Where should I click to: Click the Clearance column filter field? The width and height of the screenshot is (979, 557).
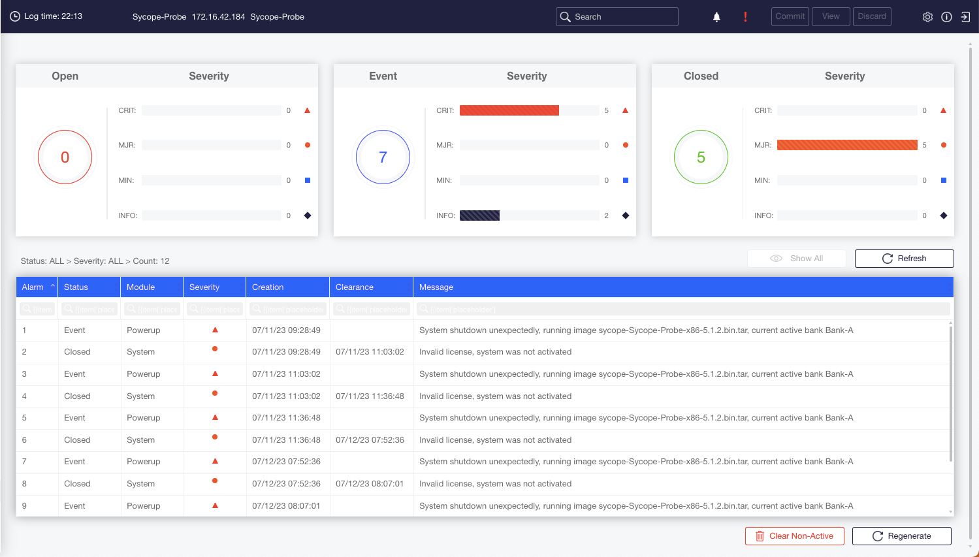point(372,309)
